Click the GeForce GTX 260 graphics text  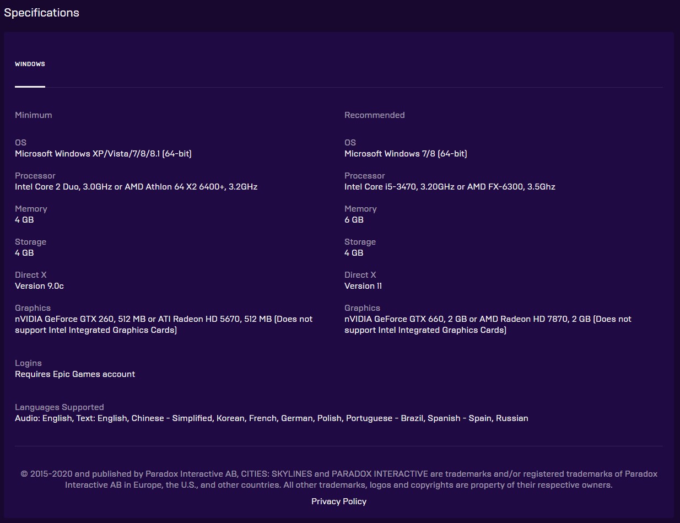click(x=164, y=325)
